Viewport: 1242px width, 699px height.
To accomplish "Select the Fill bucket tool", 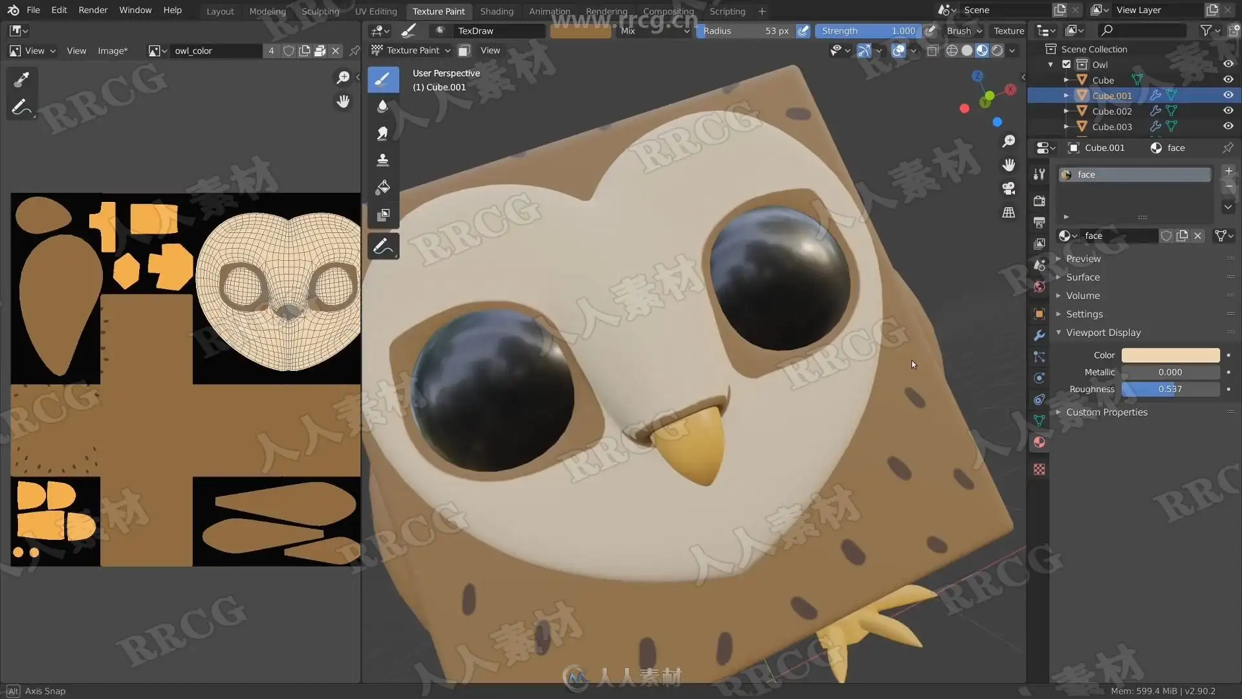I will 383,188.
